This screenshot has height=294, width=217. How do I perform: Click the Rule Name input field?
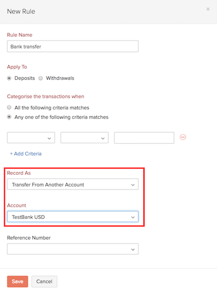pos(73,46)
